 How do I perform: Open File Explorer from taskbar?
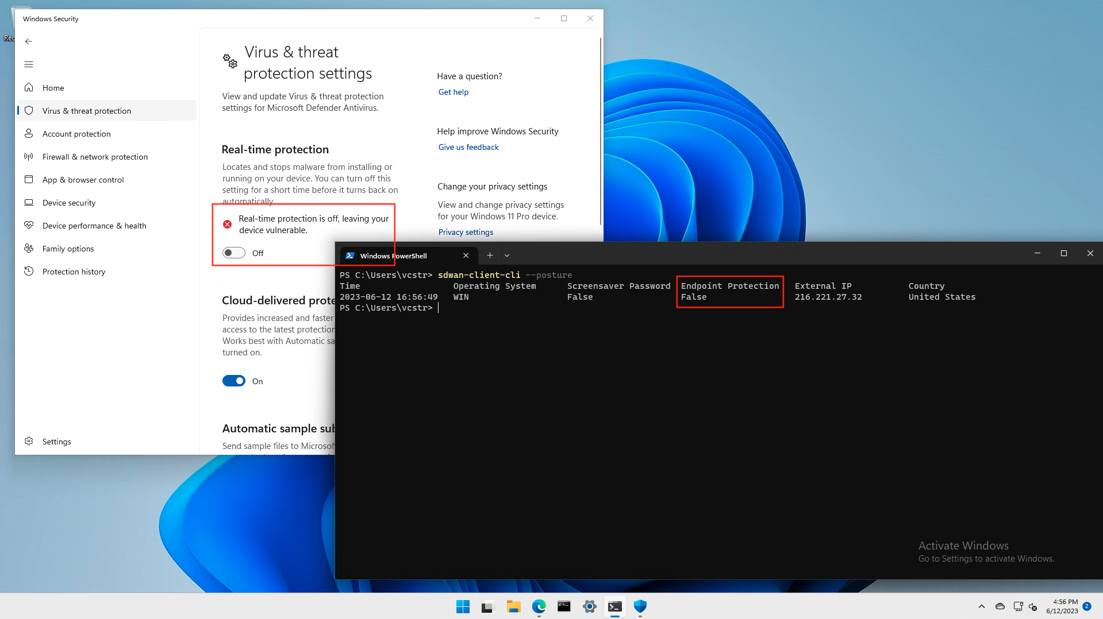coord(513,606)
